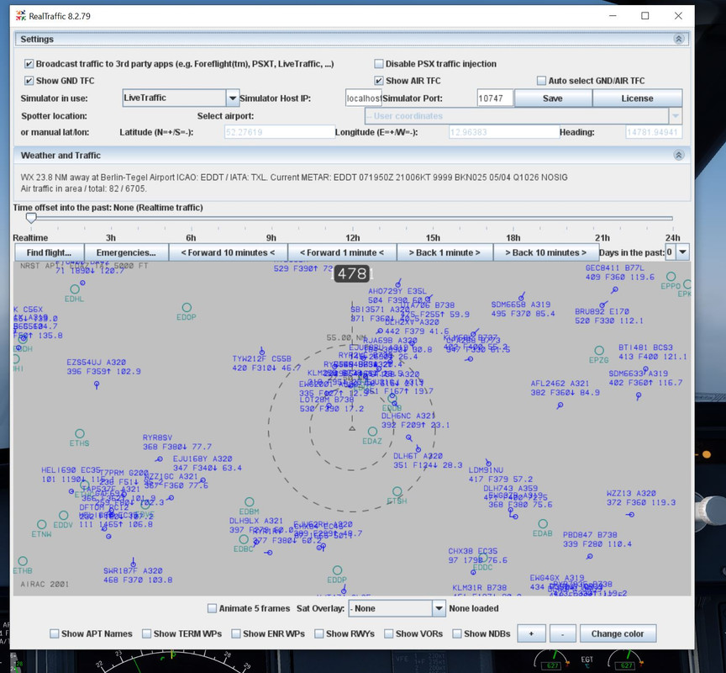Click the EDDP airport circle on map
The height and width of the screenshot is (673, 726).
[337, 570]
